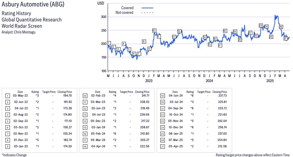The width and height of the screenshot is (293, 157).
Task: Click chart marker 26 near March 2025
Action: (281, 27)
